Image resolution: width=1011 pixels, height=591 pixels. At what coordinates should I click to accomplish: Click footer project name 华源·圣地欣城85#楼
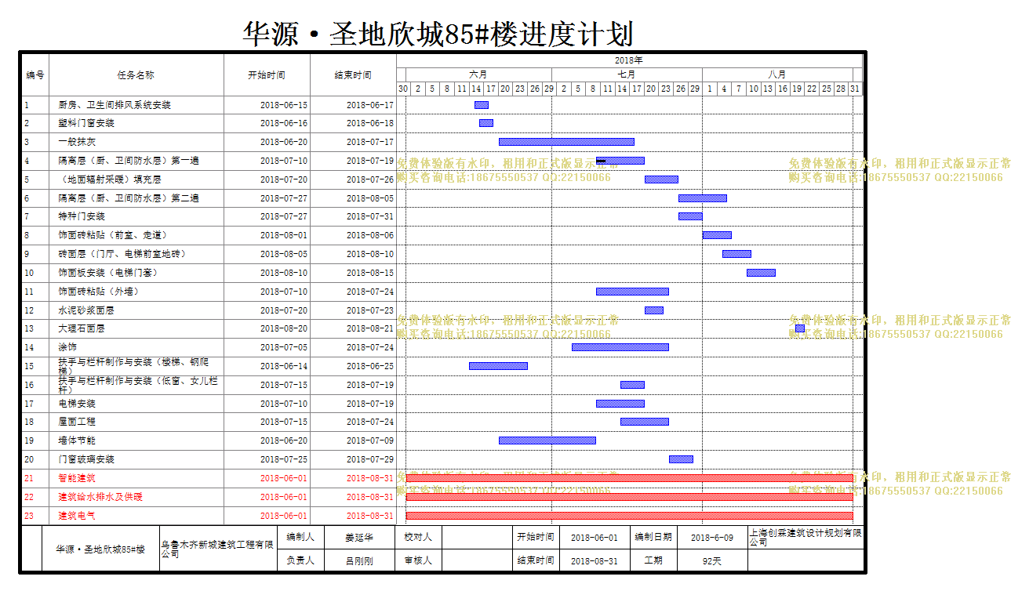pos(100,549)
